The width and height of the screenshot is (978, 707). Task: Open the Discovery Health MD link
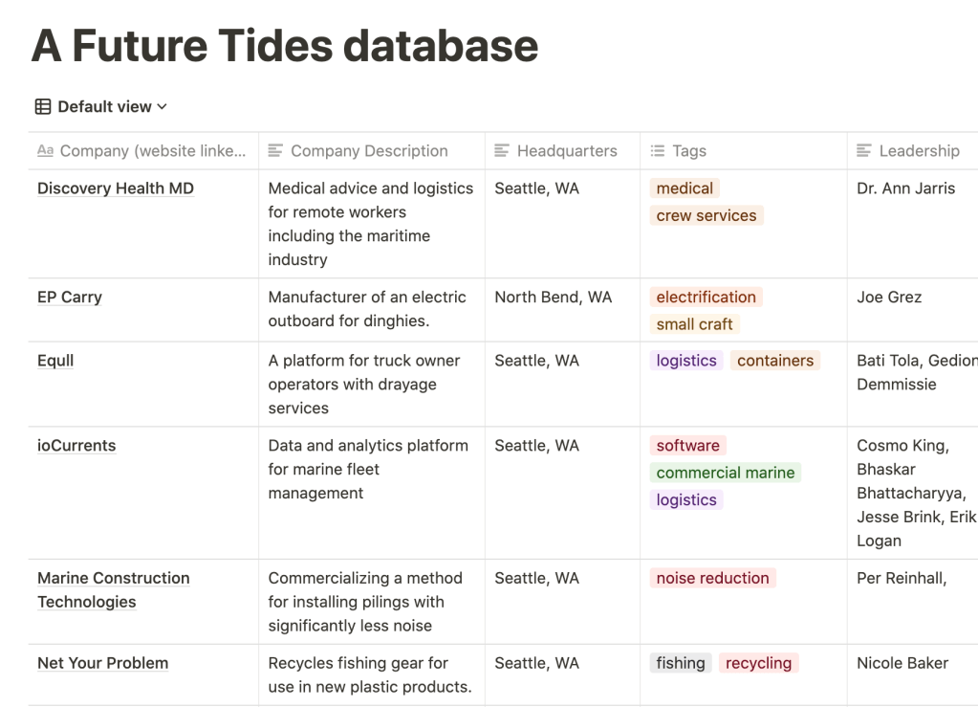point(116,188)
